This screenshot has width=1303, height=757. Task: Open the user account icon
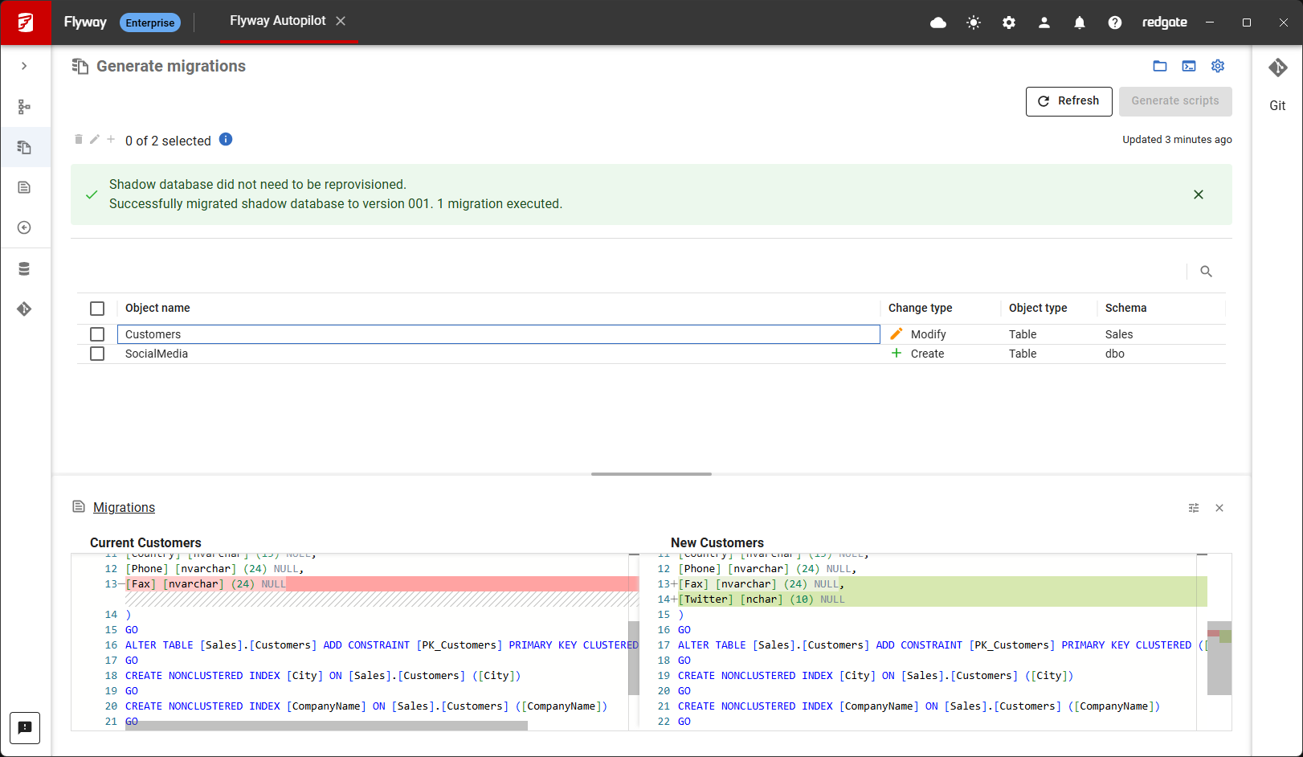[x=1044, y=23]
